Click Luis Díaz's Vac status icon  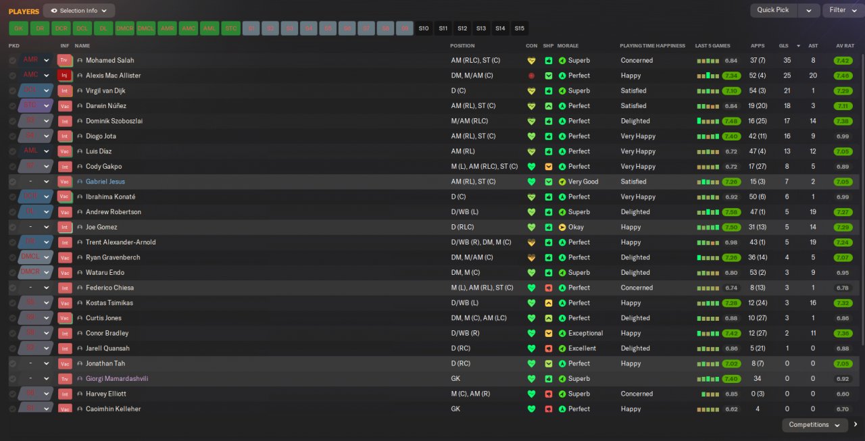[x=65, y=151]
